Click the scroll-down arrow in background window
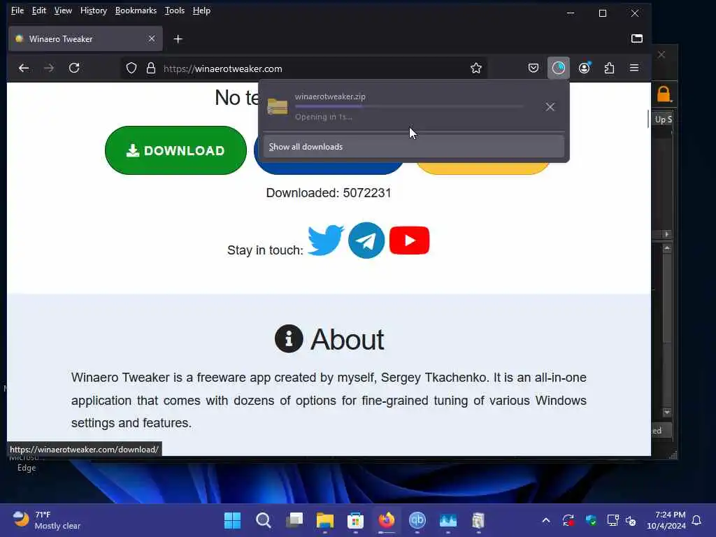 tap(667, 413)
